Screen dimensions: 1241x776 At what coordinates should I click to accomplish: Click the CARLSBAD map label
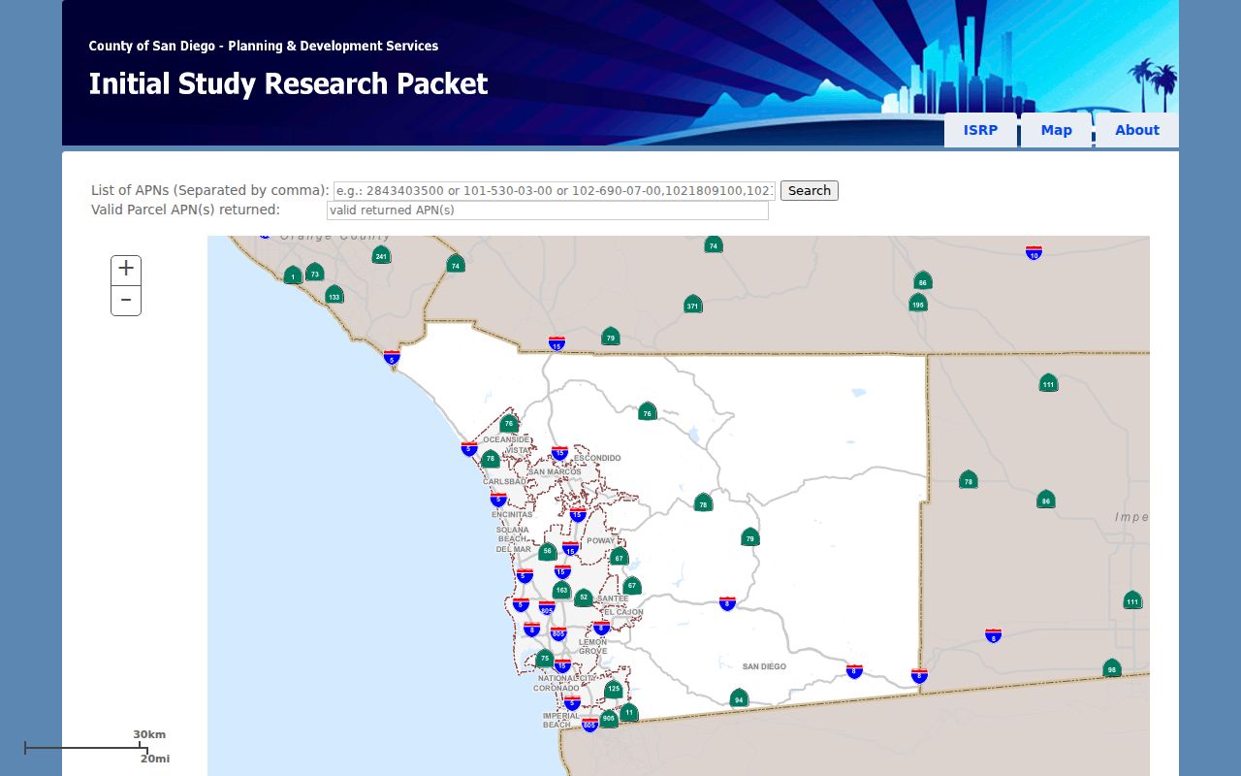tap(504, 481)
